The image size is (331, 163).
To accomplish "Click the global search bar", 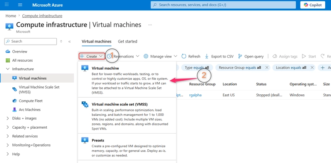I will (x=223, y=5).
